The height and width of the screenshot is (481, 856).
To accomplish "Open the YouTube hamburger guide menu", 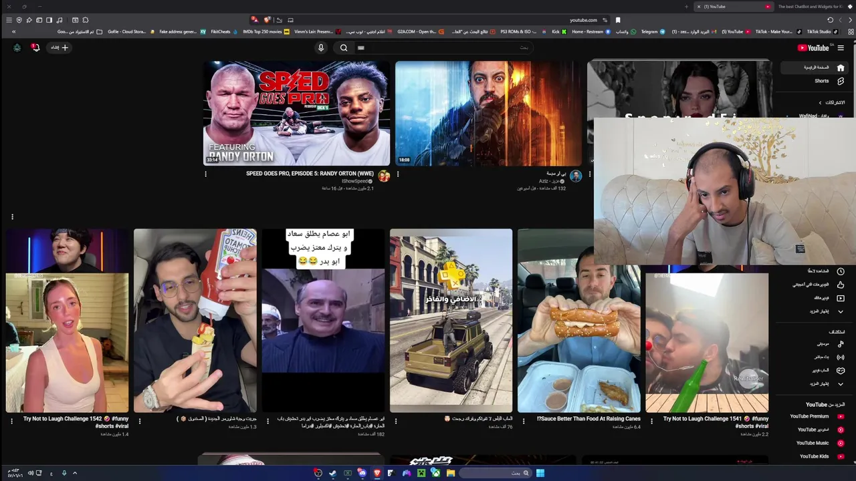I will pos(841,47).
